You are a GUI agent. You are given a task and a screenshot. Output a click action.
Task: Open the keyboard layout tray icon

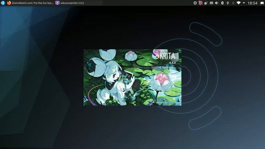(211, 3)
